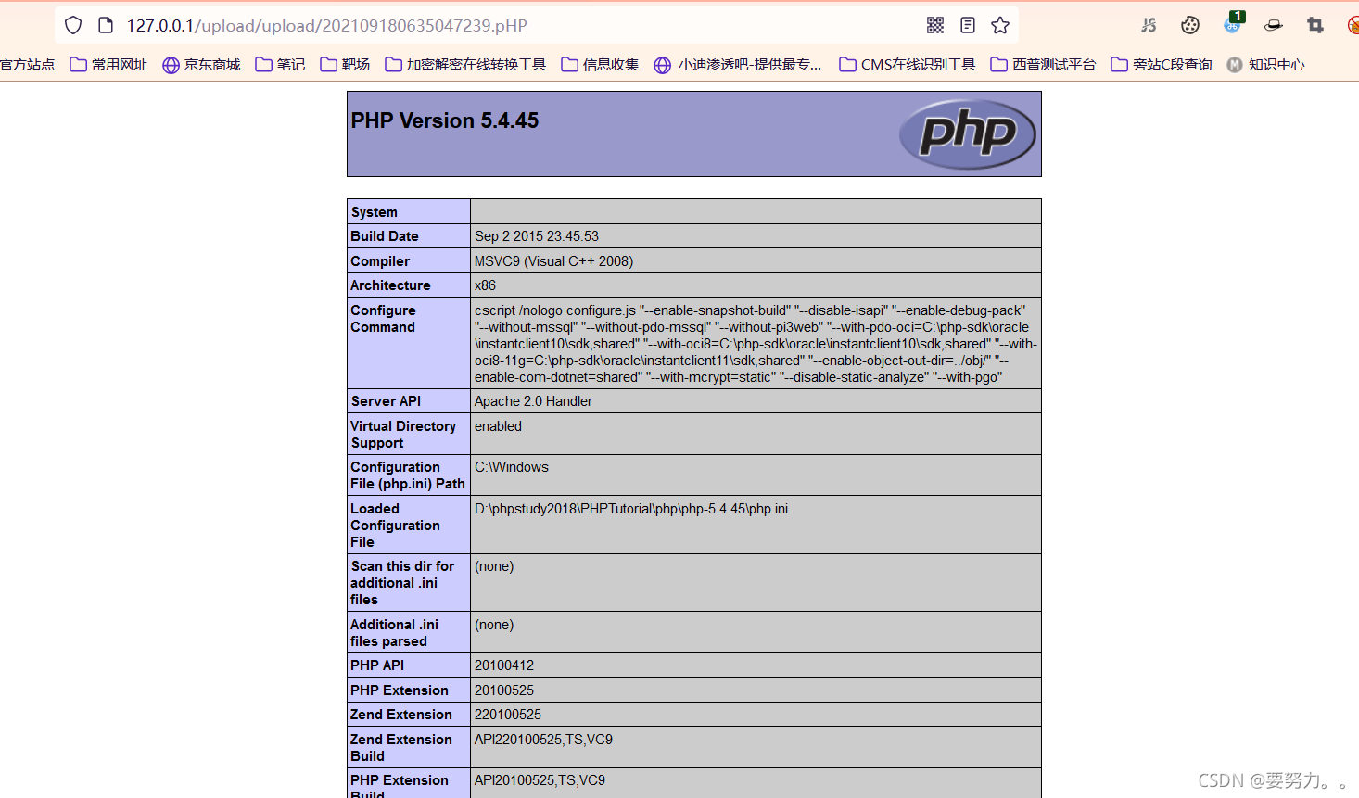
Task: Open the 旁站C段查询 bookmark folder
Action: pyautogui.click(x=1162, y=64)
